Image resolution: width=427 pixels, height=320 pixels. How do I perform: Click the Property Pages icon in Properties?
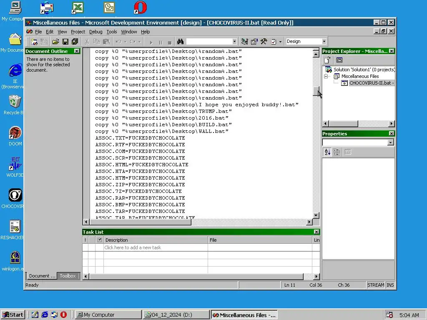point(348,152)
